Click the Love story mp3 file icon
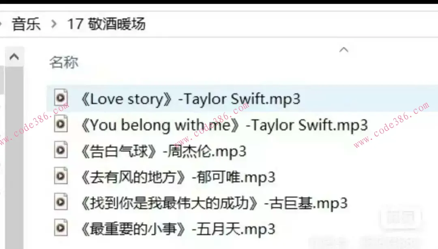The image size is (438, 249). (61, 97)
